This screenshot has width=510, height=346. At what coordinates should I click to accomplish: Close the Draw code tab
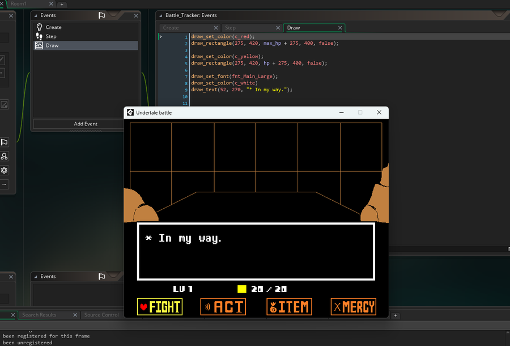coord(340,28)
